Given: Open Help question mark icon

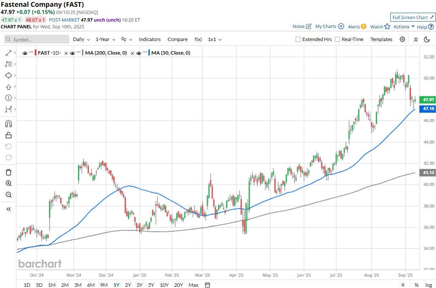Looking at the screenshot, I should pos(431,27).
